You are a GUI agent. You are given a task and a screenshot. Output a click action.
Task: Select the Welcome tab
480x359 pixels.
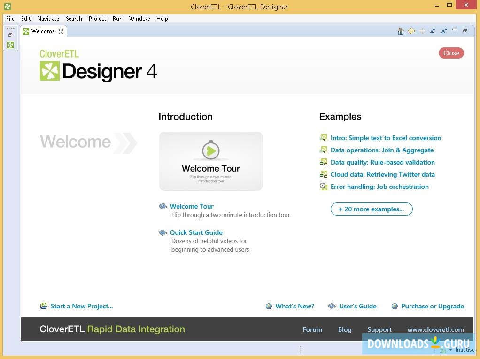coord(43,31)
